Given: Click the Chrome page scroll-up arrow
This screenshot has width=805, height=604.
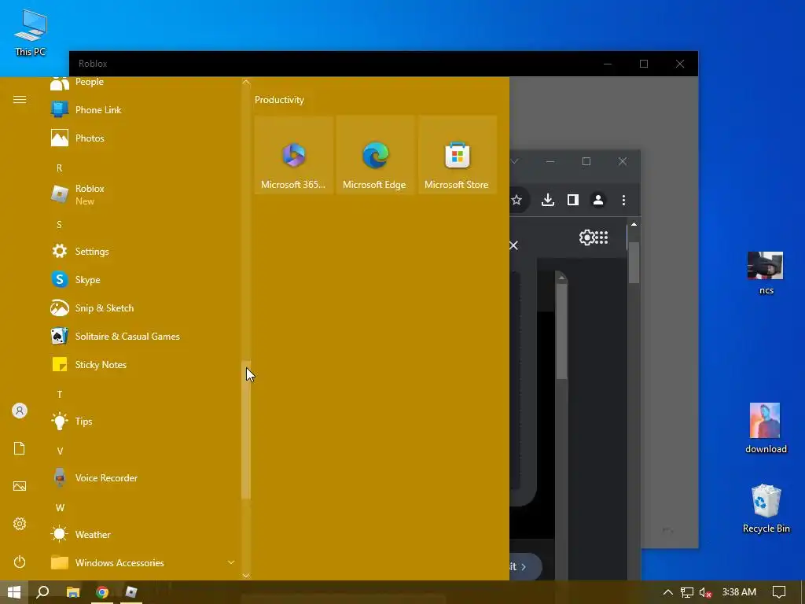Looking at the screenshot, I should pos(634,224).
